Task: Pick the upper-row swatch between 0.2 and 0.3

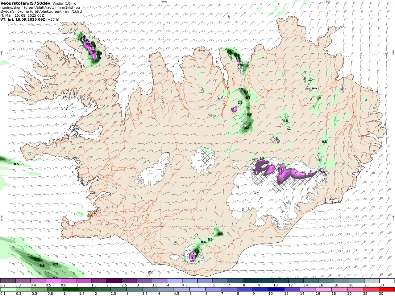Action: [8, 281]
